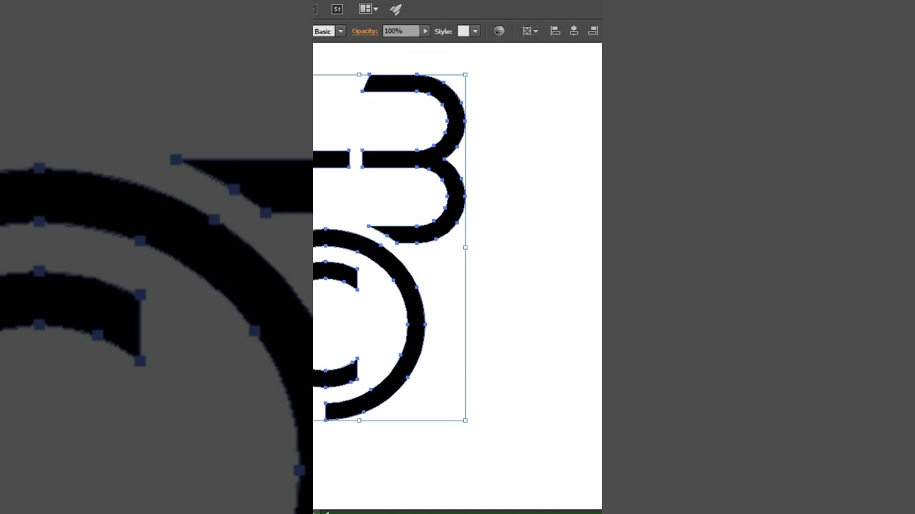Open the Basic brush definition dropdown arrow
Viewport: 915px width, 514px height.
coord(341,31)
